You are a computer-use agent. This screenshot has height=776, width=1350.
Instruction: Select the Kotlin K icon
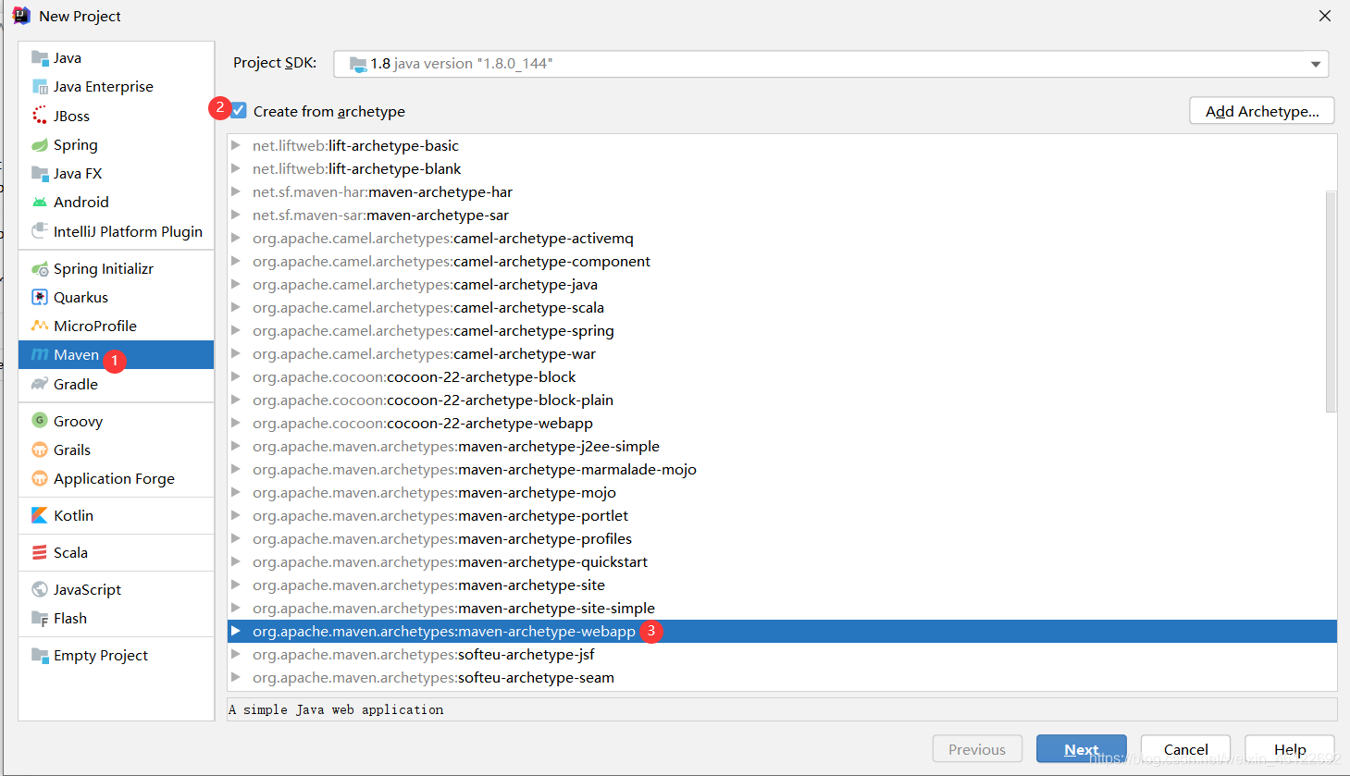point(40,516)
